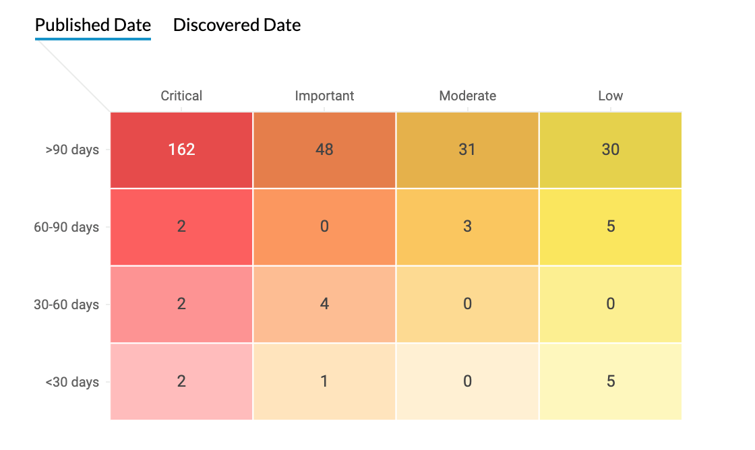This screenshot has height=450, width=755.
Task: Click the Critical 60-90 days cell
Action: [181, 227]
